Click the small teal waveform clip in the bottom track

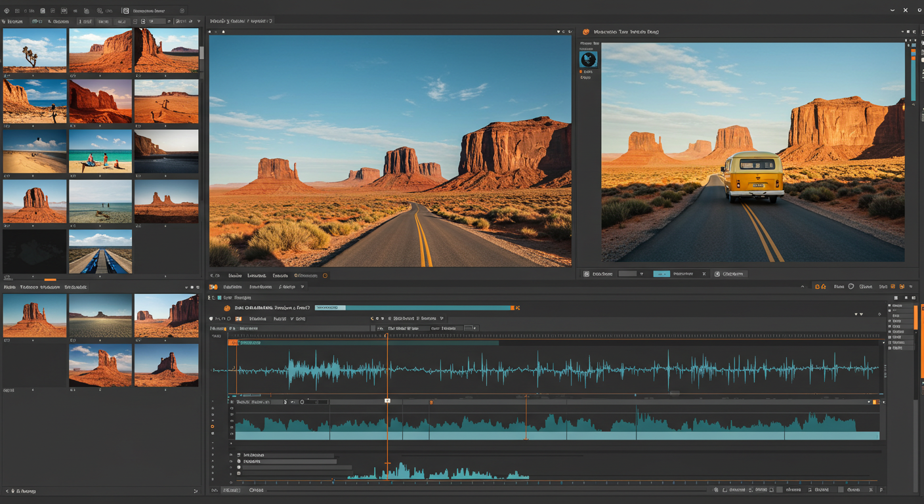pos(438,472)
